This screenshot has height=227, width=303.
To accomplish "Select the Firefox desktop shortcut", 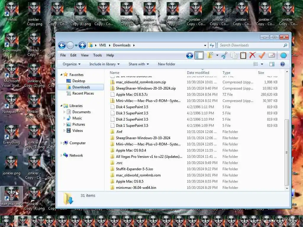I will click(x=12, y=12).
